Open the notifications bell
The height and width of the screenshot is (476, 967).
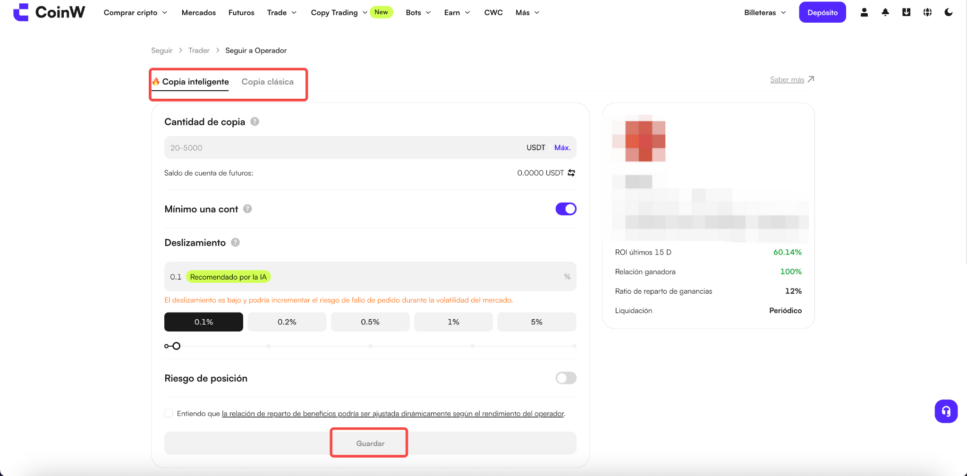(885, 12)
